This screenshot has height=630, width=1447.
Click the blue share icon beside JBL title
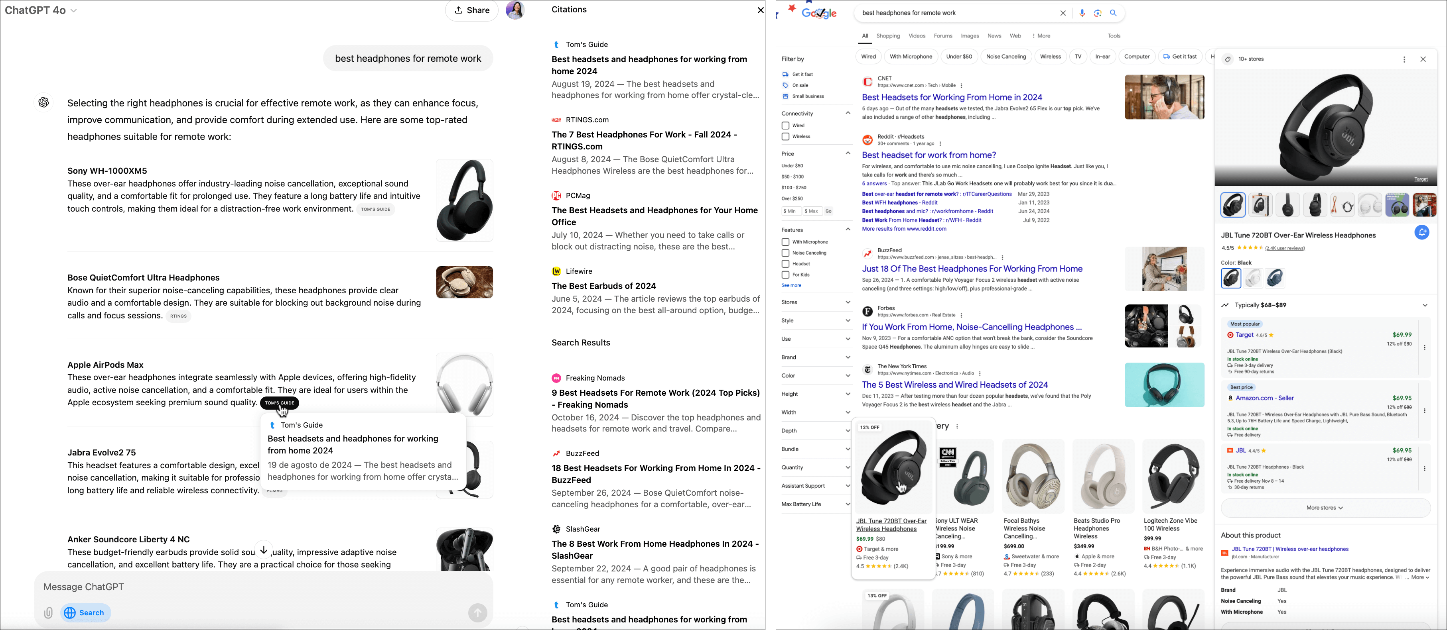tap(1422, 232)
